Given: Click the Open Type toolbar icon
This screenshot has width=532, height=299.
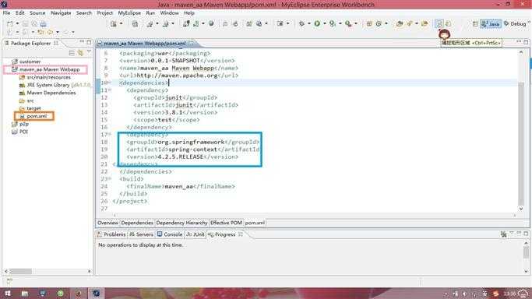Looking at the screenshot, I should tap(400, 23).
